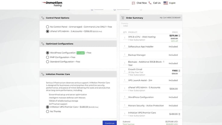Screen dimensions: 222x125
Task: Select cPanel VPS Admin 5 Accounts option
Action: pyautogui.click(x=47, y=31)
